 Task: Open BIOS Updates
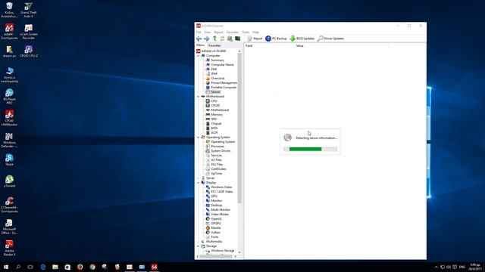(x=302, y=39)
